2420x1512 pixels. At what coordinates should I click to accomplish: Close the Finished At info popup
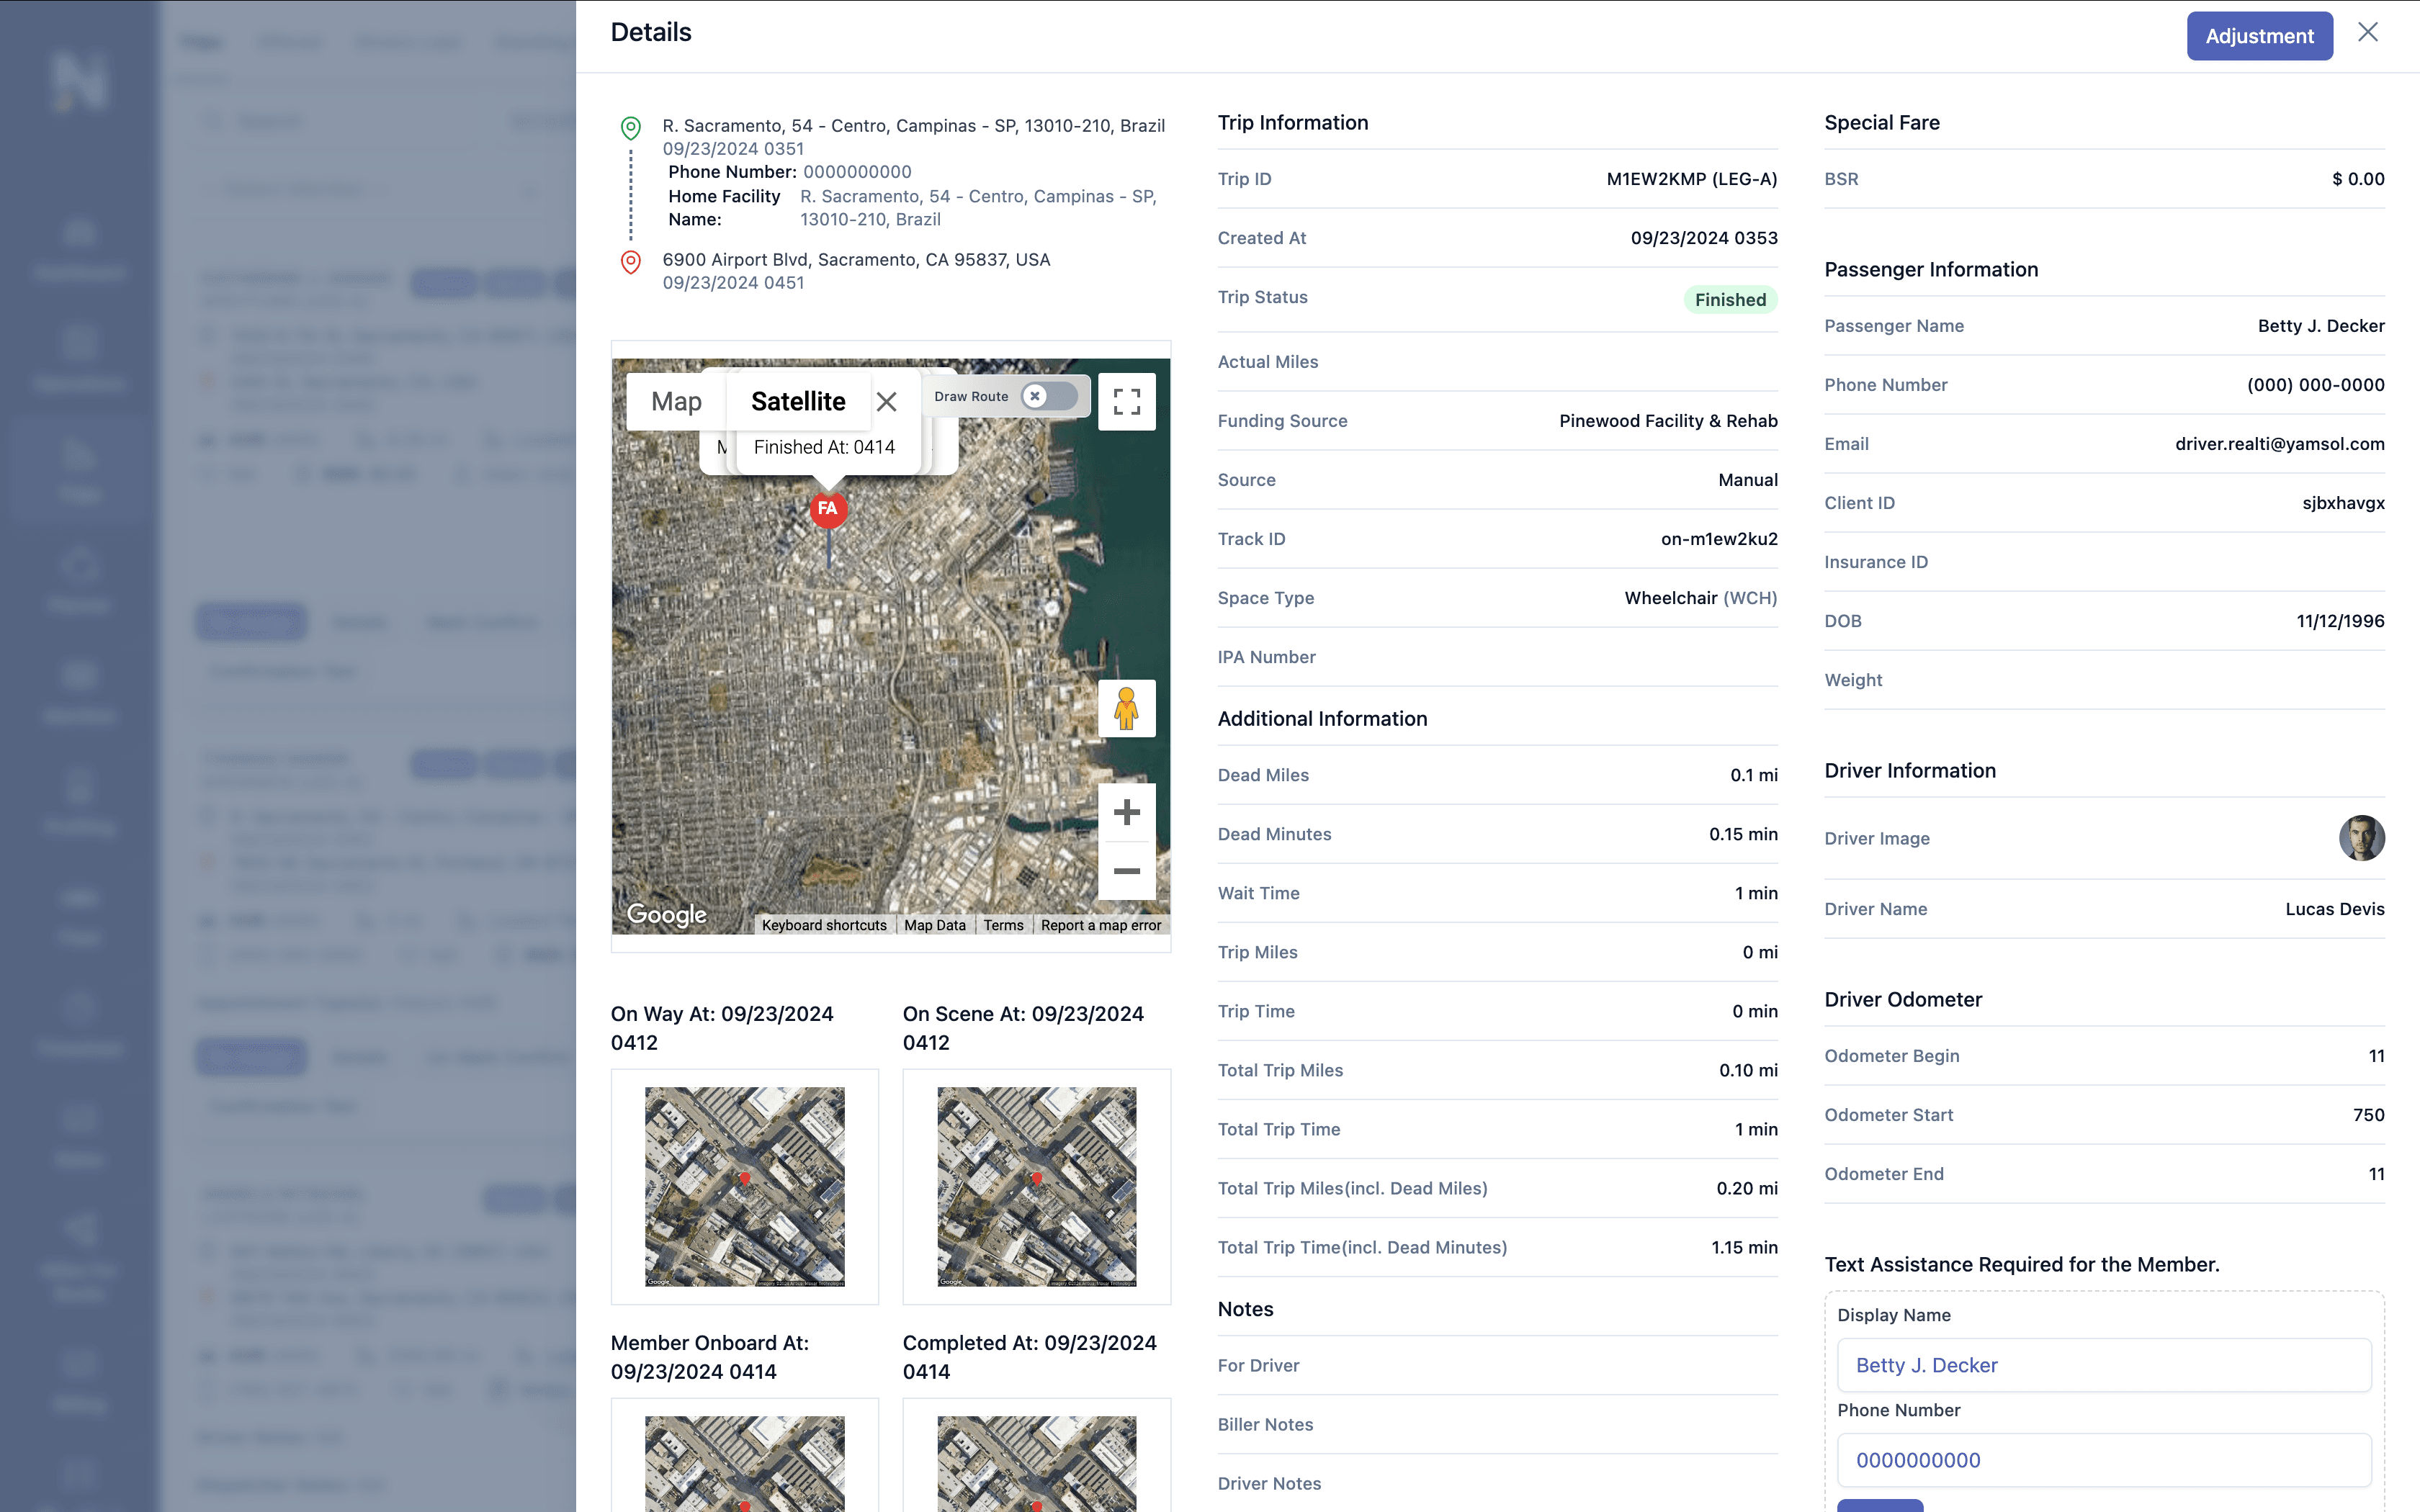click(886, 402)
